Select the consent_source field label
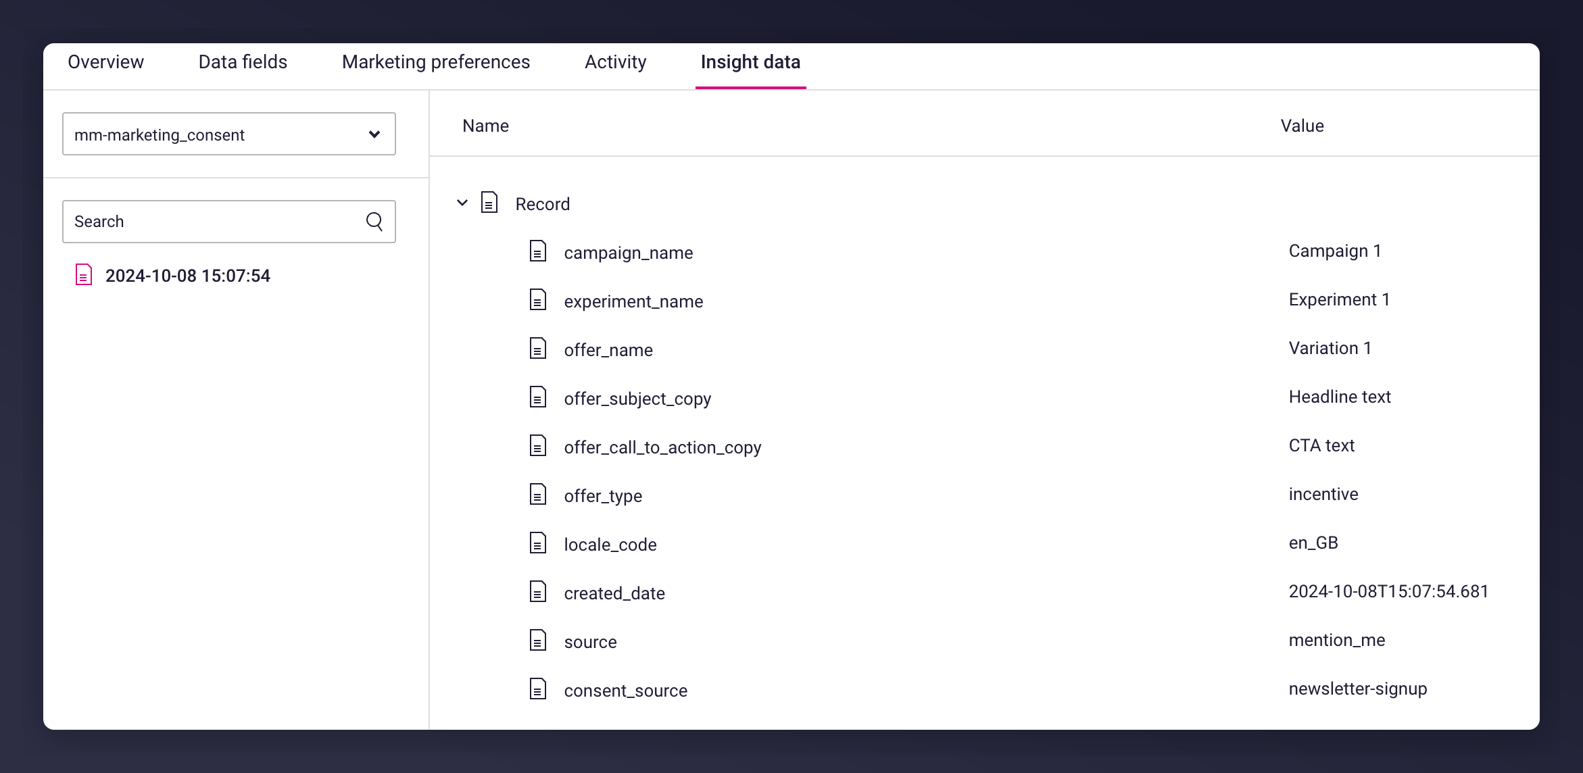1583x773 pixels. click(625, 691)
